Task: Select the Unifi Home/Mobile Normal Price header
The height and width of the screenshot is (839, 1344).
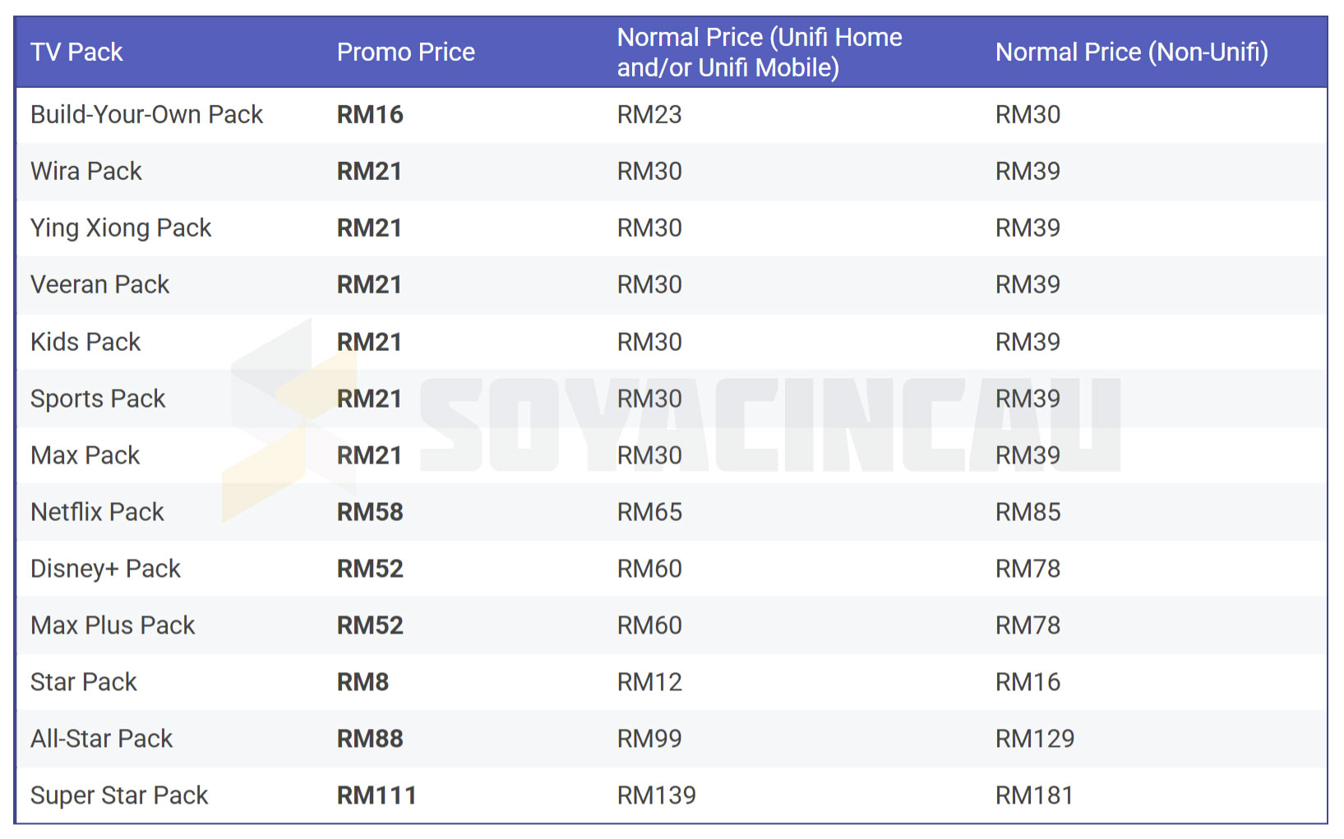Action: pos(759,53)
